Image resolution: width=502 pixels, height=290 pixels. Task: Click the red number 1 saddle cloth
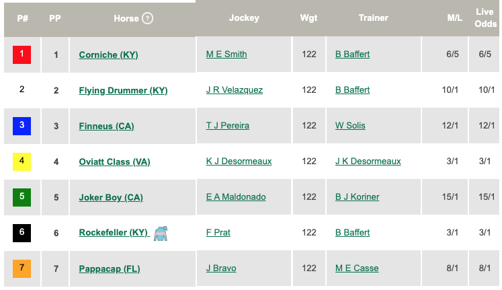pos(22,55)
